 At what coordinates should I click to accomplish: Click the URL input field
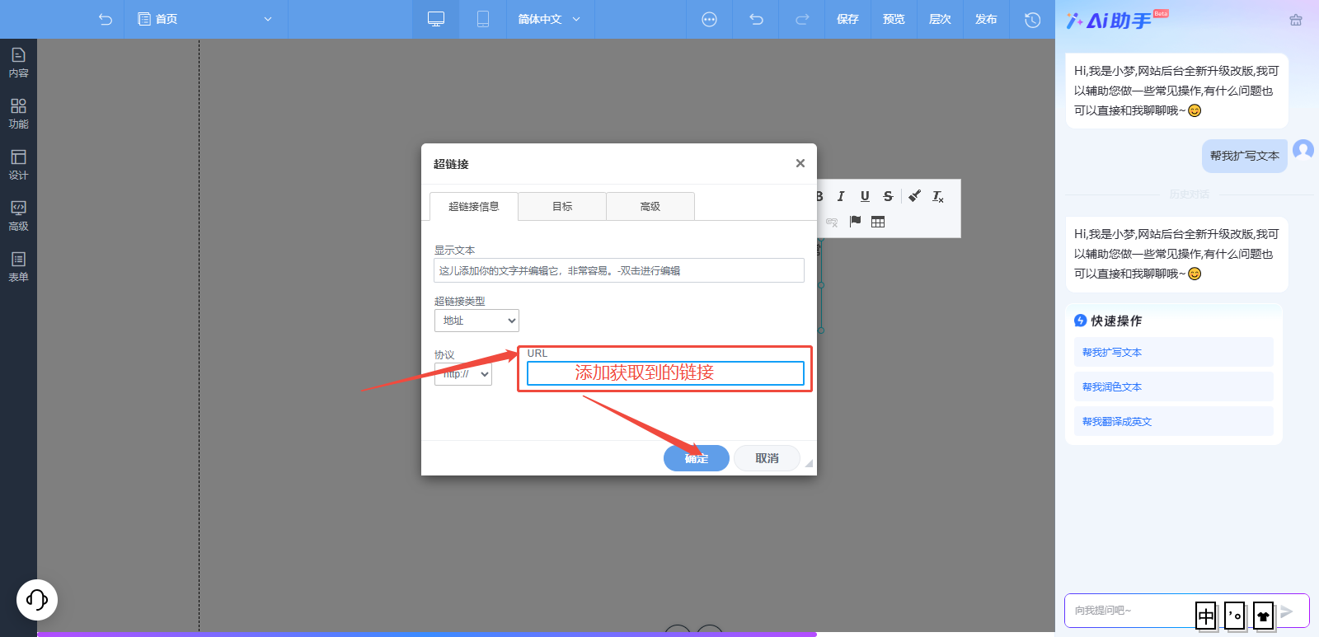click(x=665, y=373)
